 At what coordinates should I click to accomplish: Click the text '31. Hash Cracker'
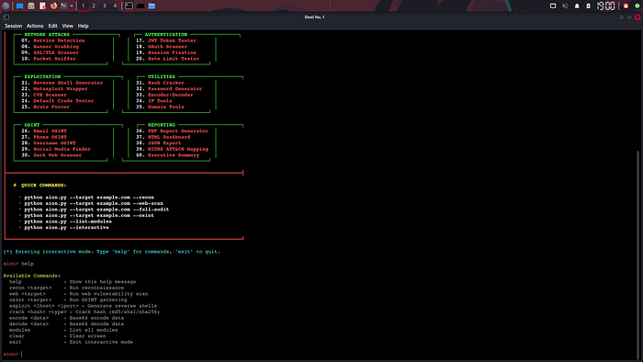pyautogui.click(x=160, y=83)
